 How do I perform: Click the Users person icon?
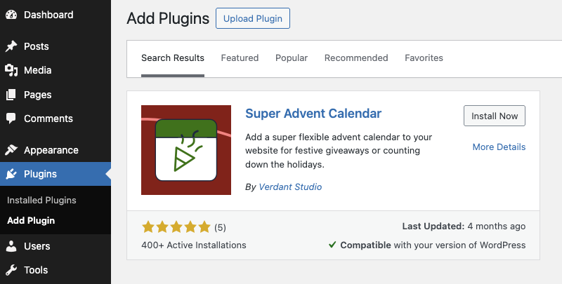click(x=11, y=246)
